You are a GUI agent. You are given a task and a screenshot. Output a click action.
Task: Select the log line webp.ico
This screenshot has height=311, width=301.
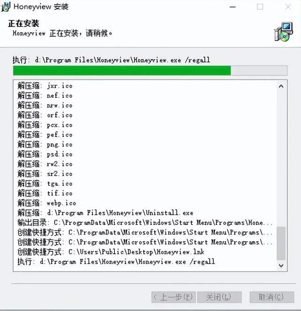(47, 203)
